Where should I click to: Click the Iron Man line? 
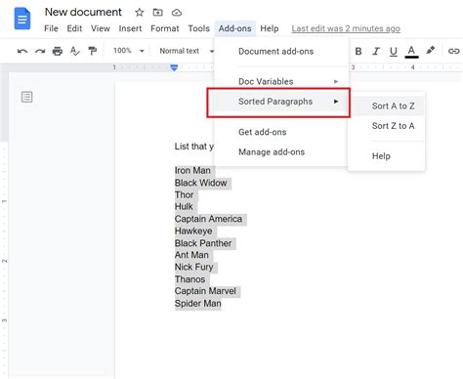[x=192, y=170]
